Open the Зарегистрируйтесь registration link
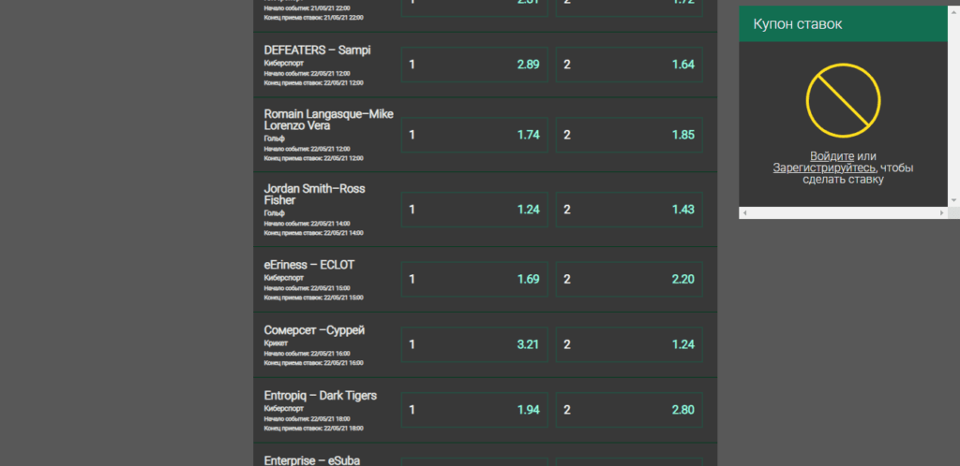Viewport: 960px width, 466px height. point(824,167)
